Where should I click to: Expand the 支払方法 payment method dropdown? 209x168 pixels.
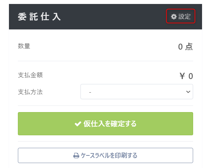pos(136,92)
